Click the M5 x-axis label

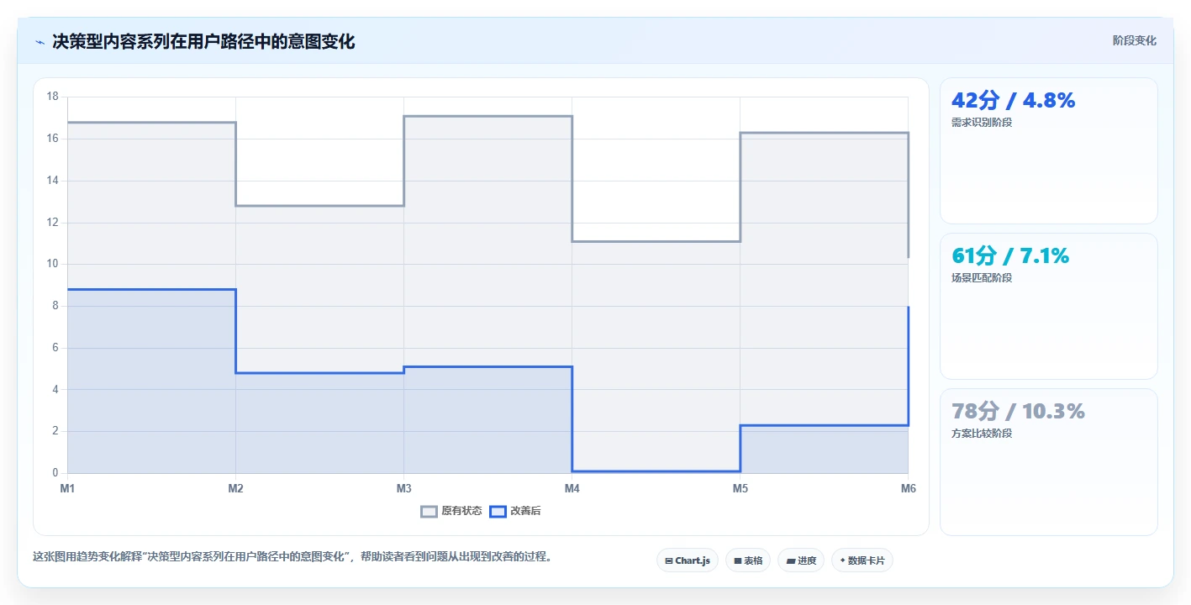(x=740, y=488)
